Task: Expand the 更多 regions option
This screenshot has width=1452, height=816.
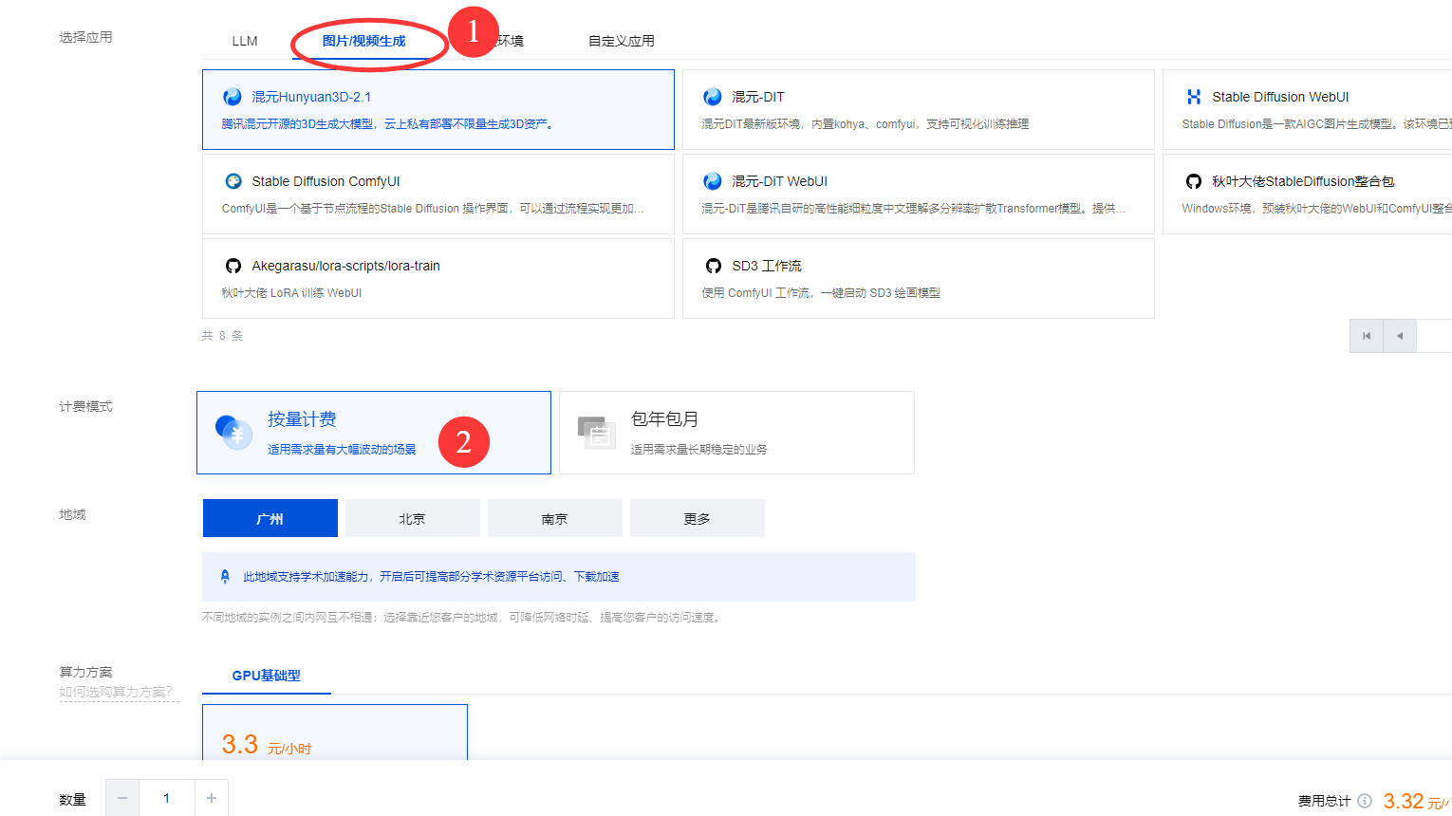Action: 697,519
